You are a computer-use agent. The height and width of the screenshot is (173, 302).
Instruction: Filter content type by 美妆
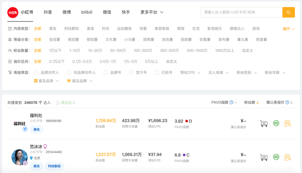click(x=53, y=29)
